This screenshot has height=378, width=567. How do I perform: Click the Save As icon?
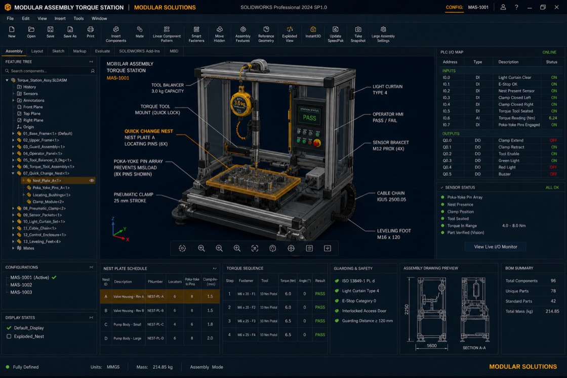coord(70,29)
